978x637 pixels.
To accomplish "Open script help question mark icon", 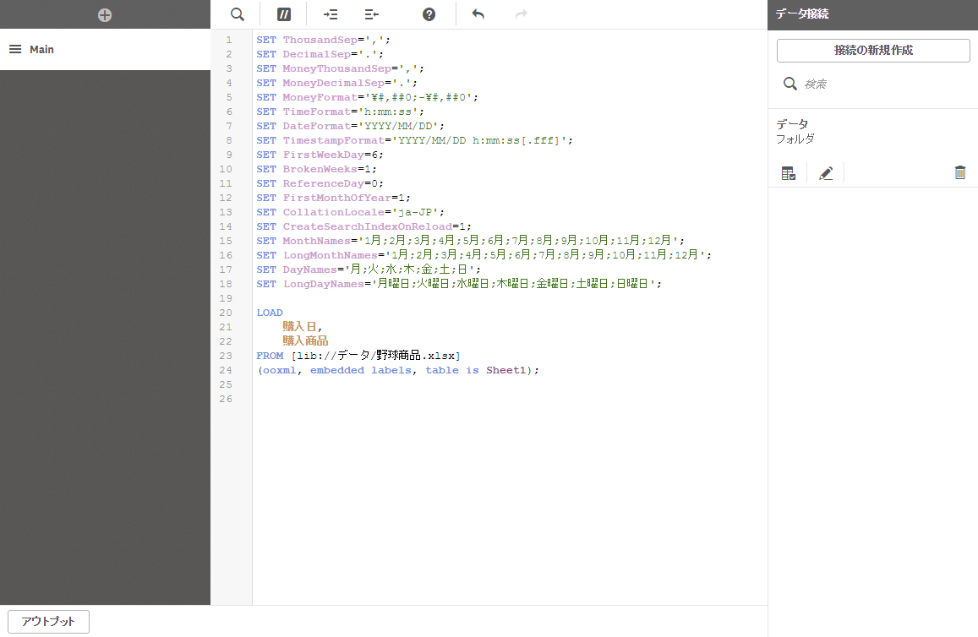I will [429, 14].
